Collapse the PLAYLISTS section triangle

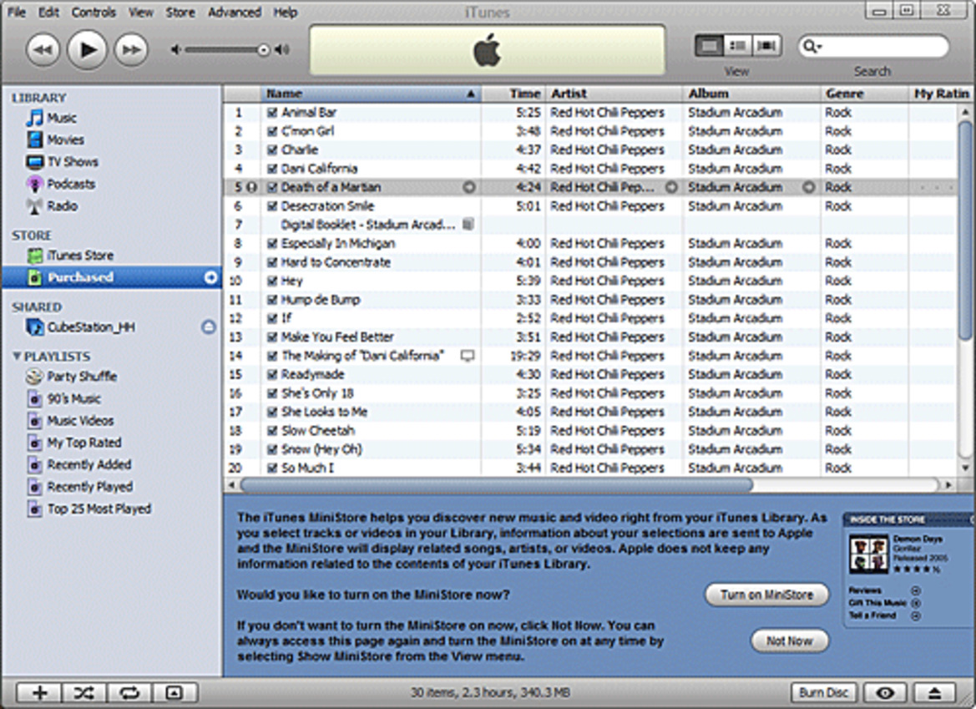tap(16, 356)
